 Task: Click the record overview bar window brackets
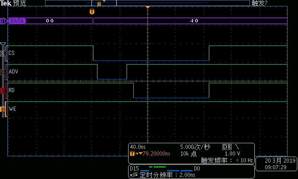104,3
